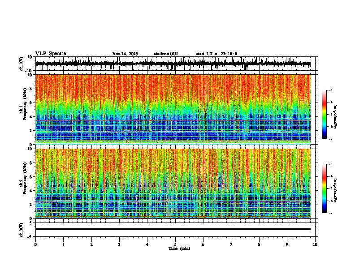Click the "7" tick on the time axis
The image size is (355, 274).
[231, 244]
